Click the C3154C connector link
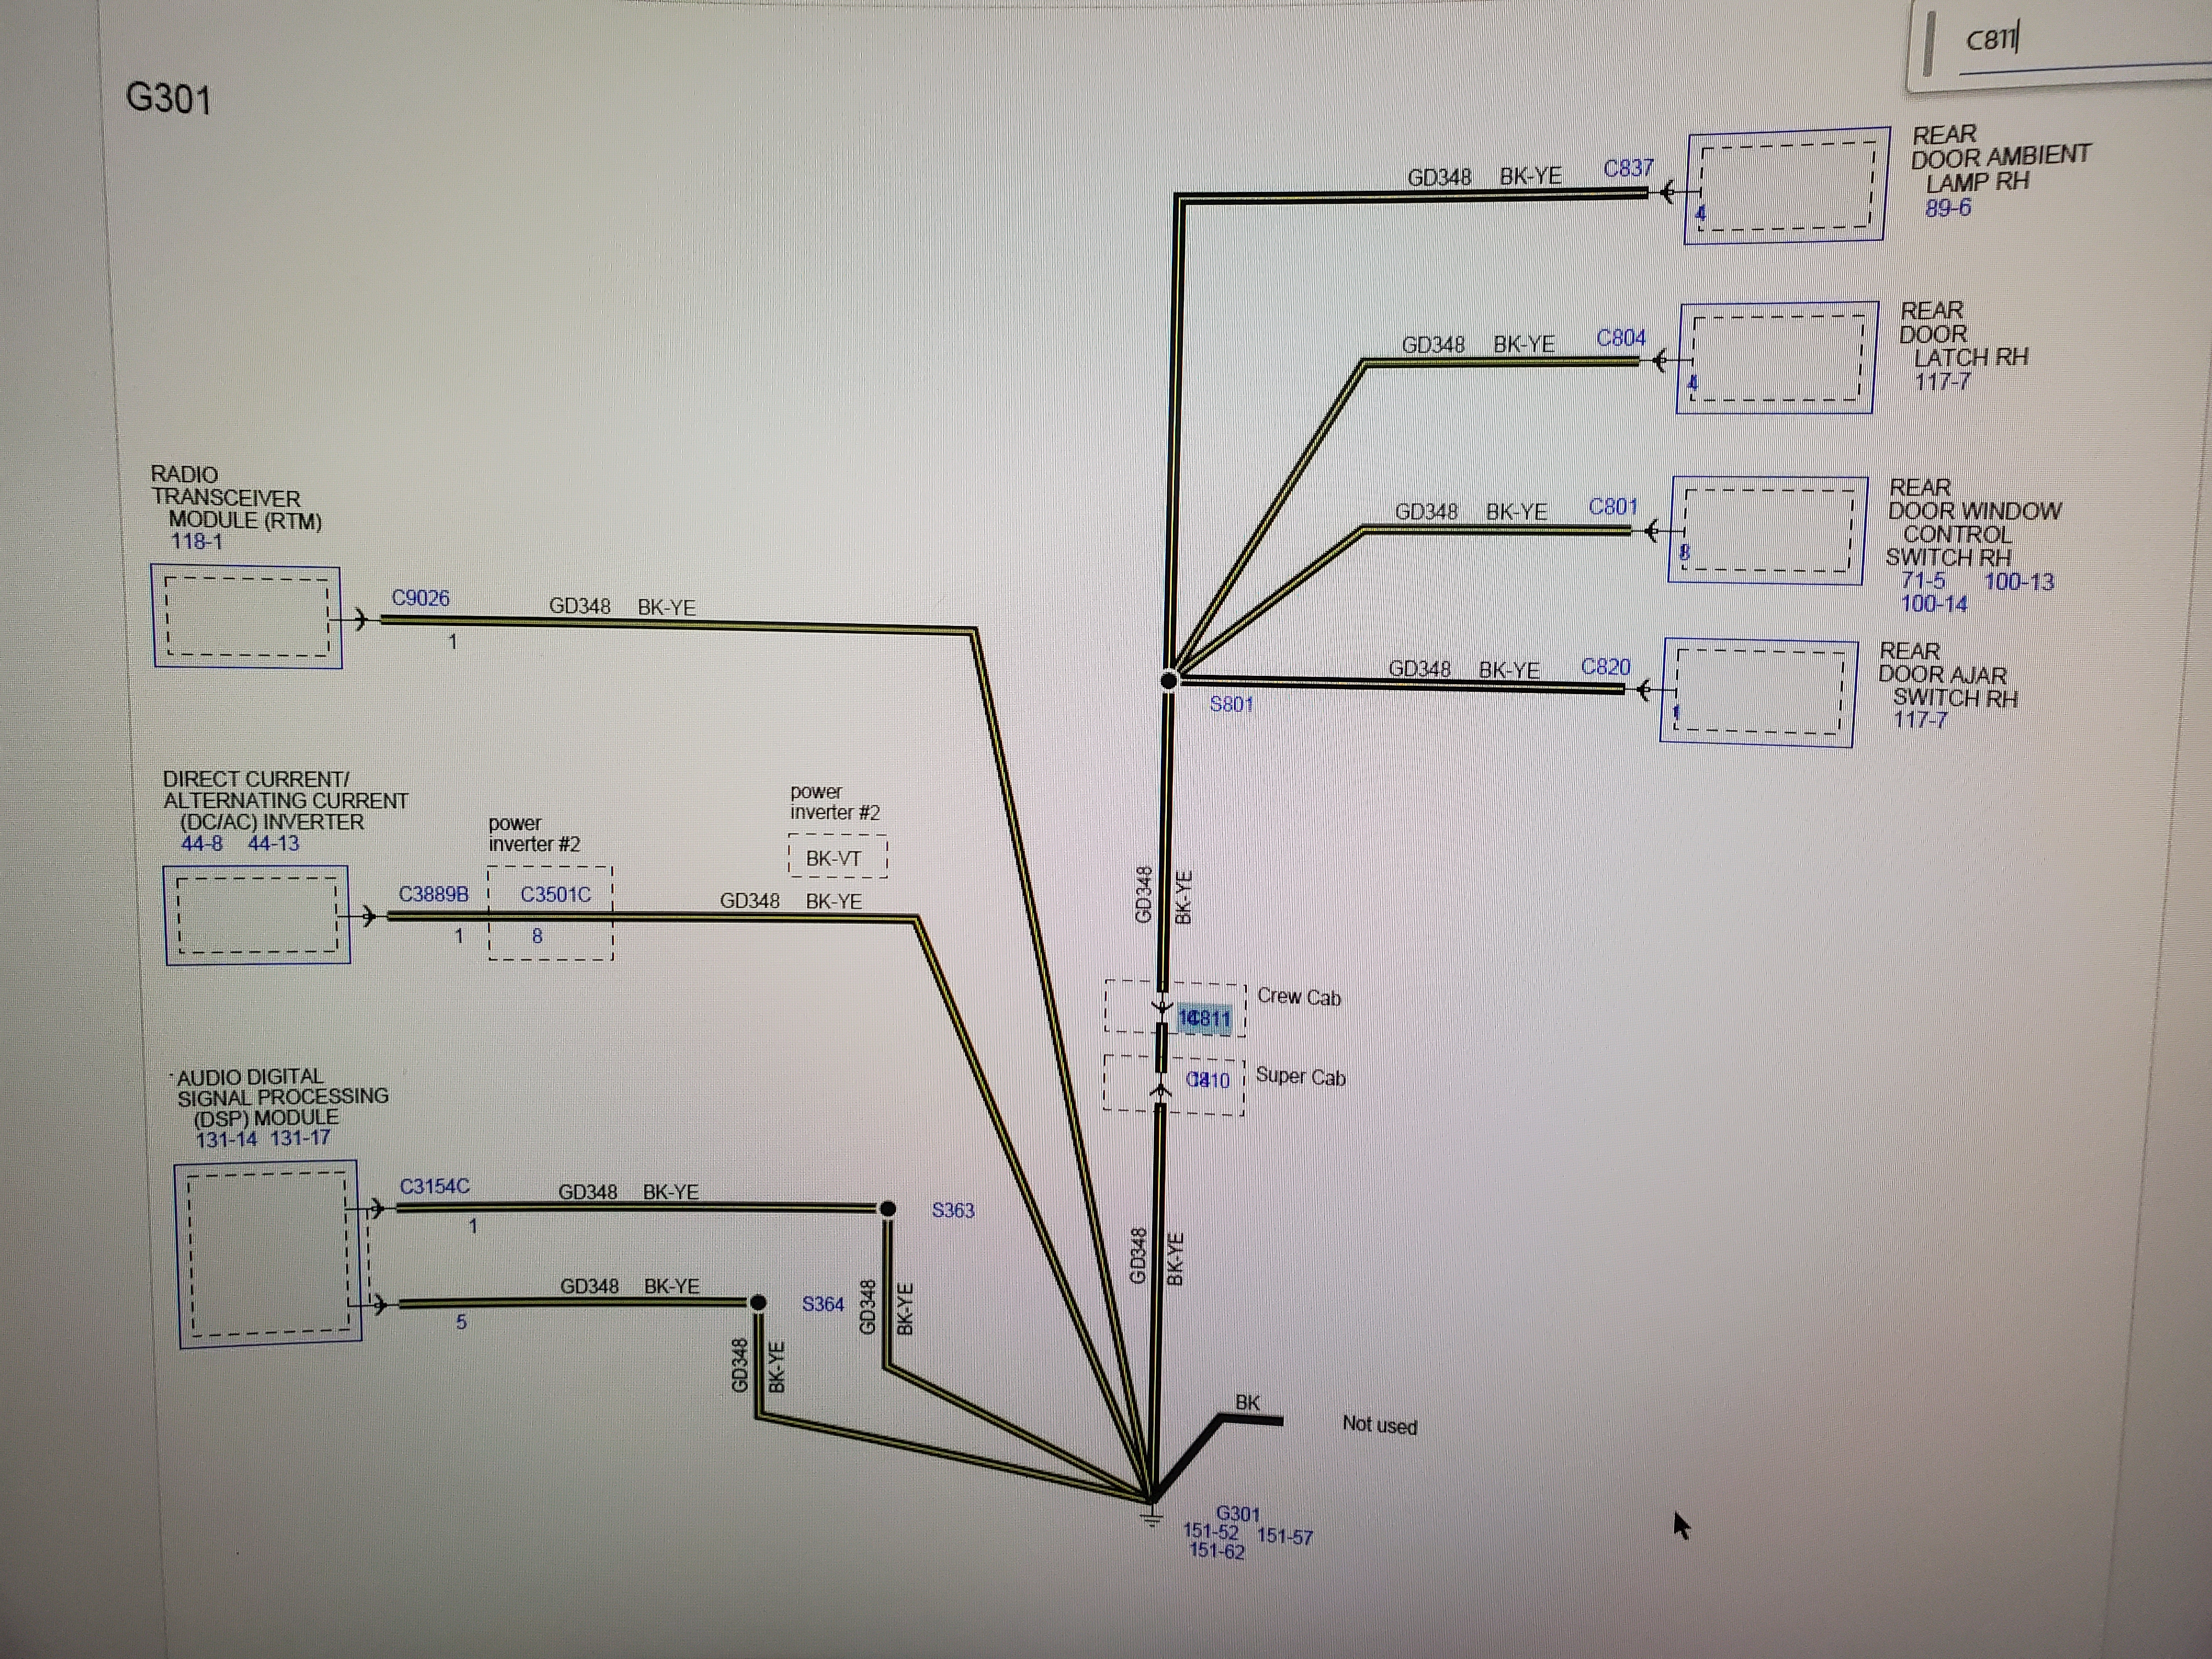 pyautogui.click(x=434, y=1186)
